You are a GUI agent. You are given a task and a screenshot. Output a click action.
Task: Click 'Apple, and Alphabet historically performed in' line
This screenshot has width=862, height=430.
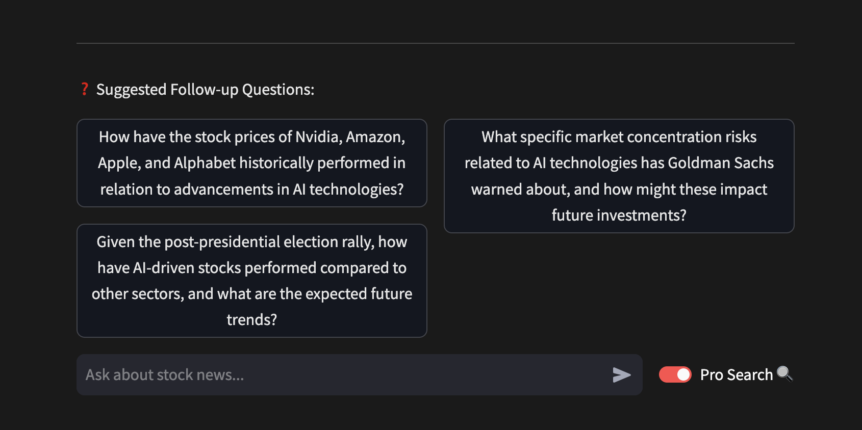pos(251,163)
